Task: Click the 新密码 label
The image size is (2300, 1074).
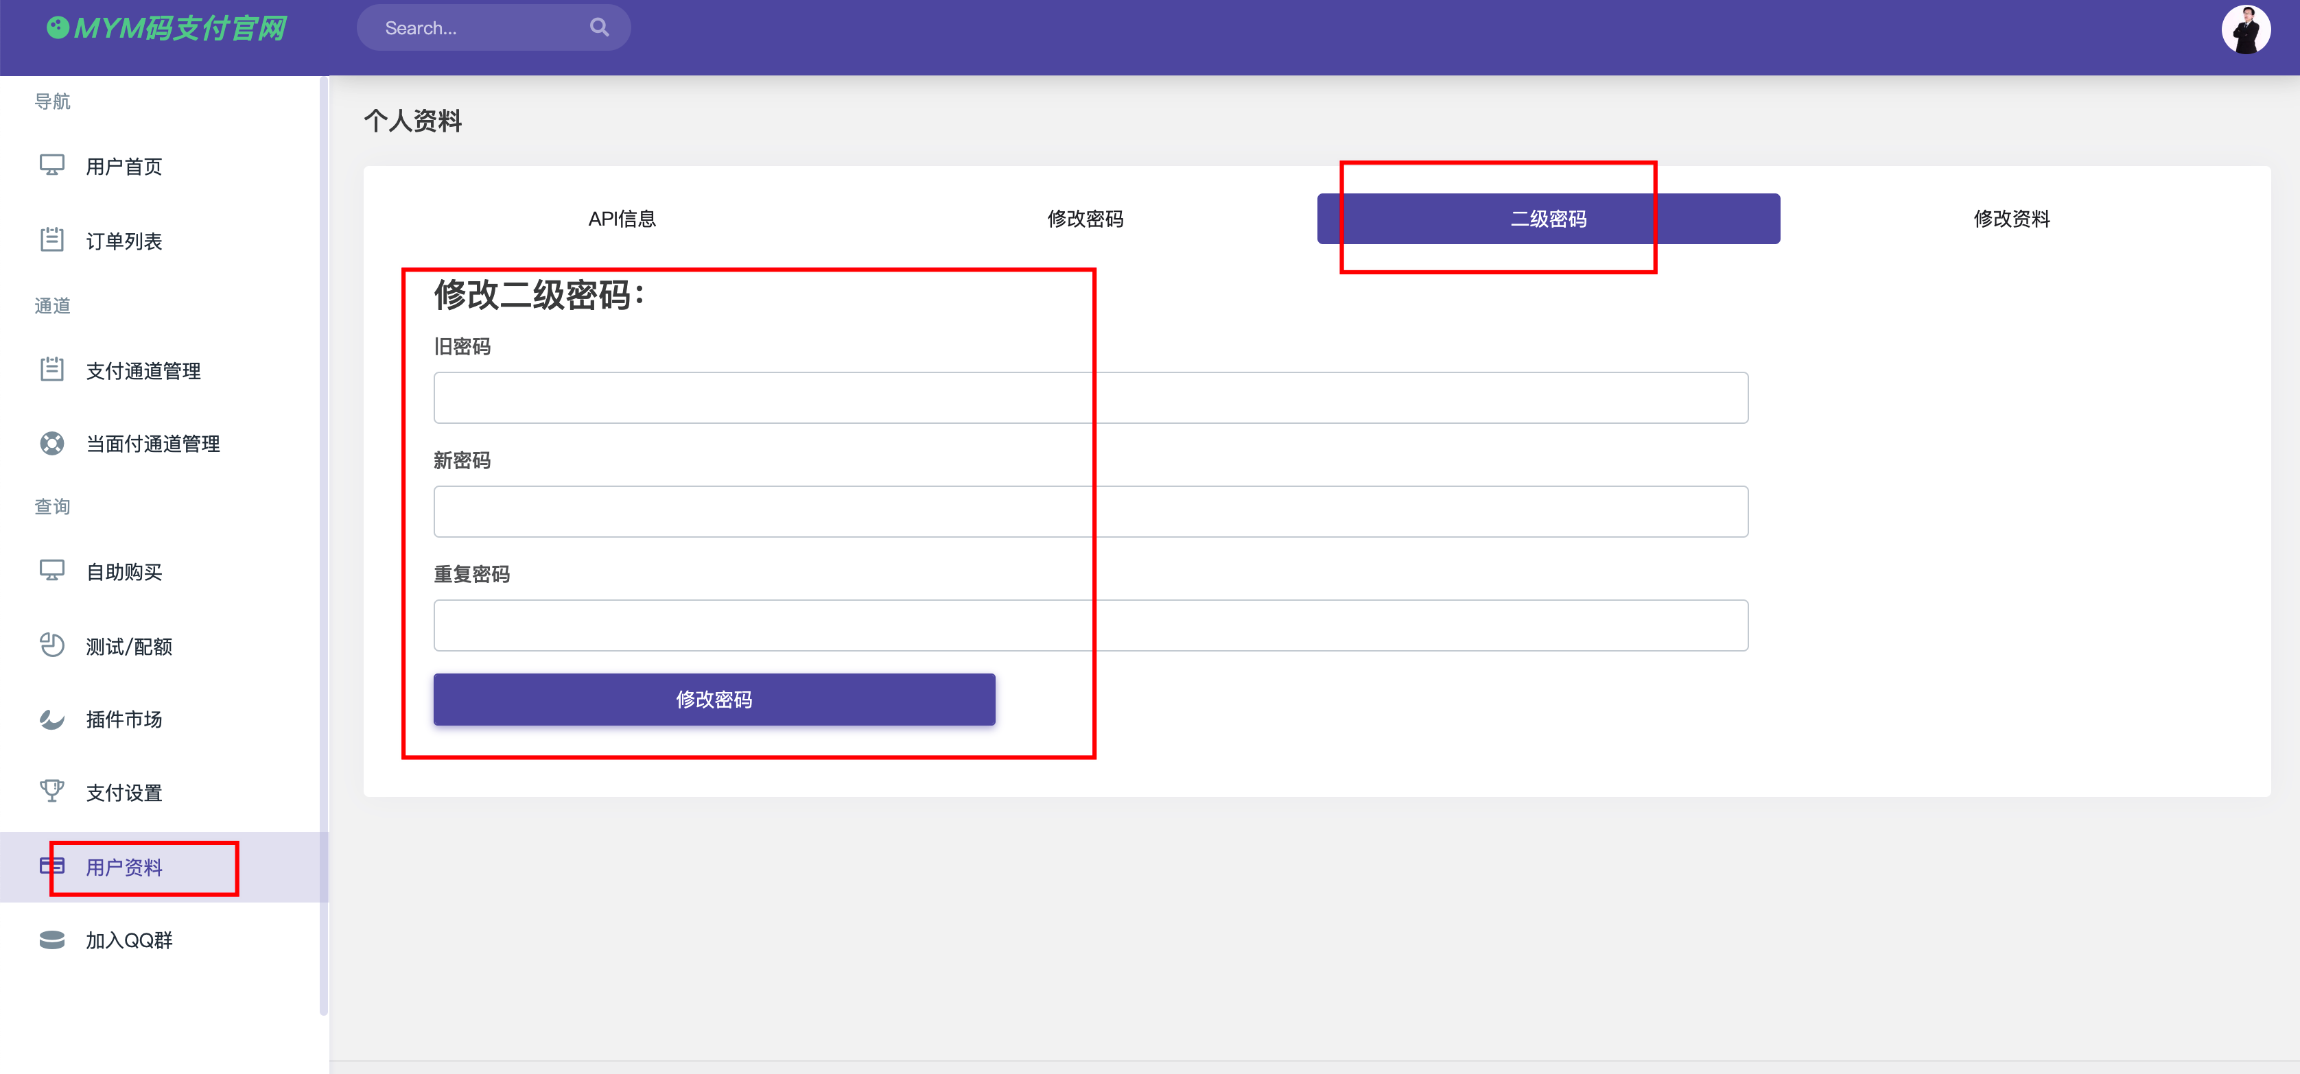Action: [x=462, y=461]
